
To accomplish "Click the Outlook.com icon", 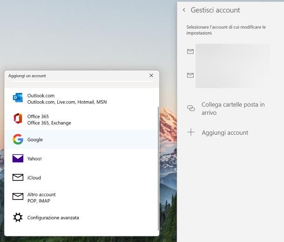I will pos(18,97).
